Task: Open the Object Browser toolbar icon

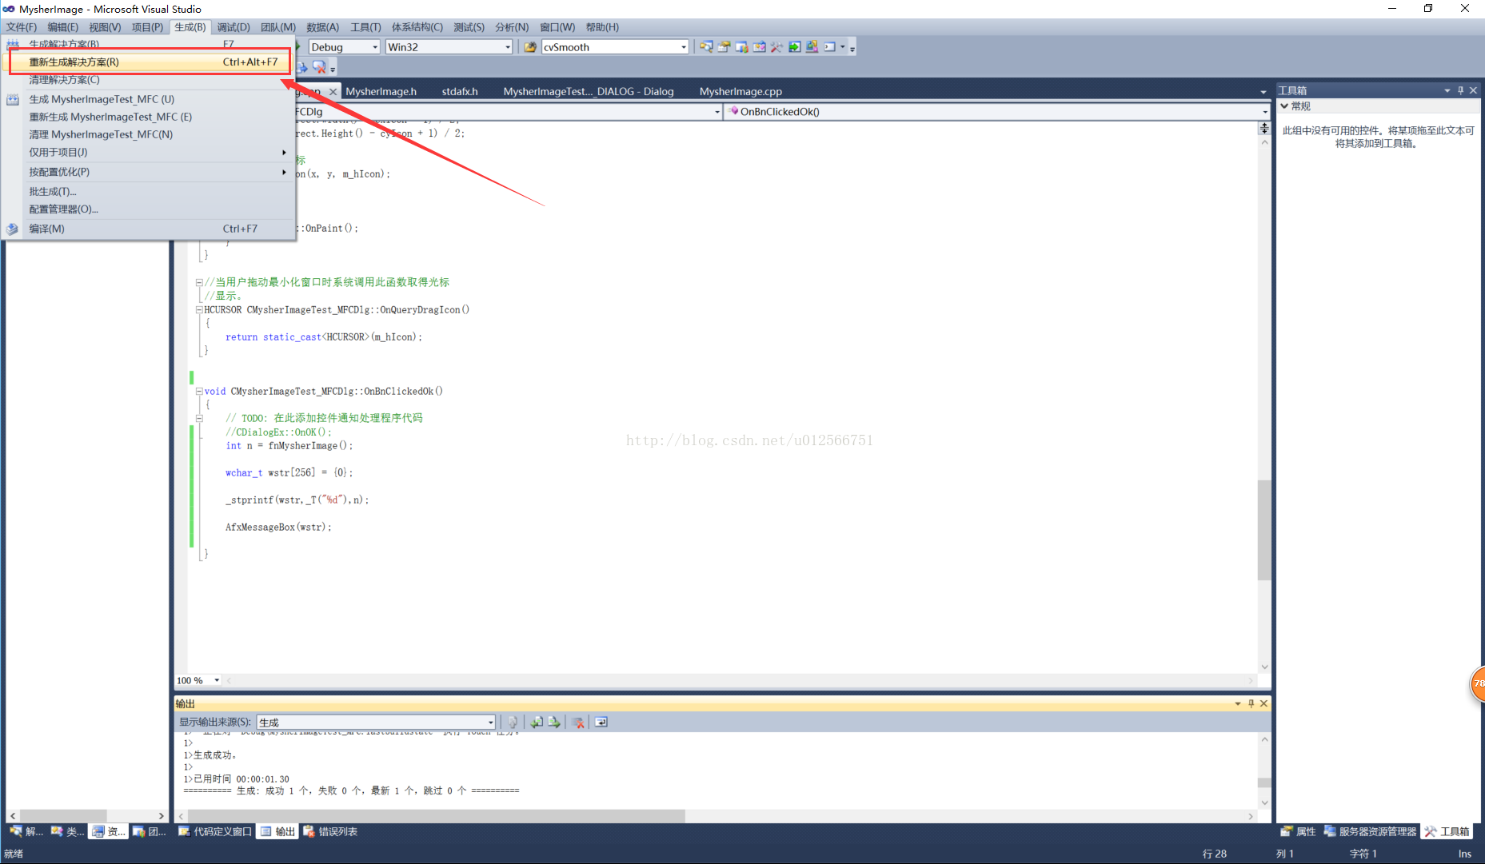Action: pyautogui.click(x=759, y=47)
